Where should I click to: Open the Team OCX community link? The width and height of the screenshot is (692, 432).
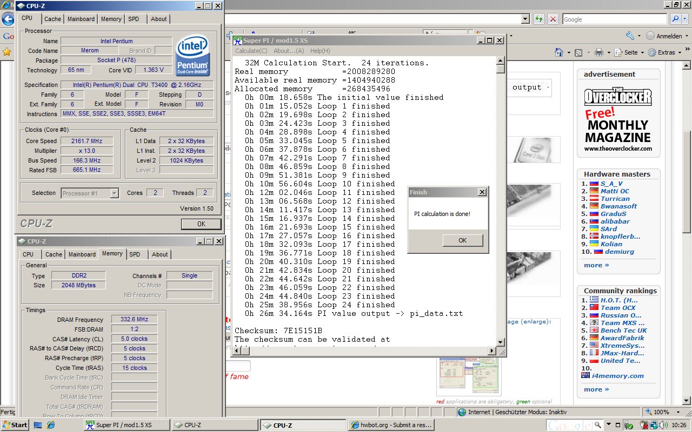(x=618, y=308)
